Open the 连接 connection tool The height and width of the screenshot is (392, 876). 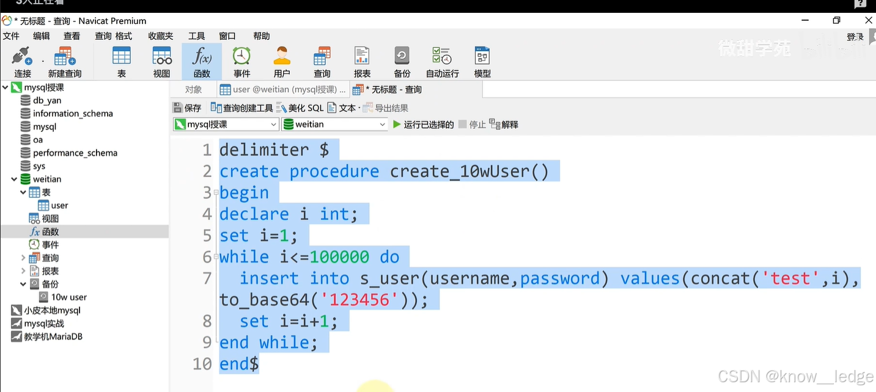pyautogui.click(x=22, y=62)
